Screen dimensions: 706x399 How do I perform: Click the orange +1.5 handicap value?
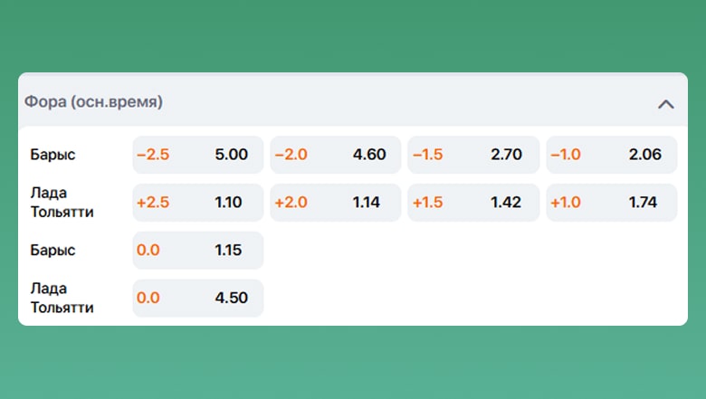click(x=429, y=203)
